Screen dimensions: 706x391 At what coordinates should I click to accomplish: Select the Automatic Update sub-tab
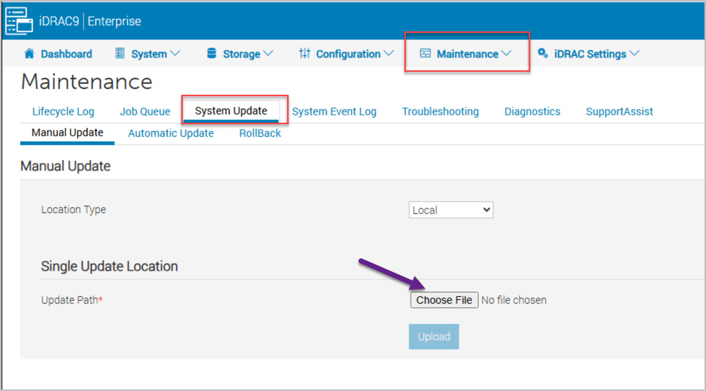(171, 133)
